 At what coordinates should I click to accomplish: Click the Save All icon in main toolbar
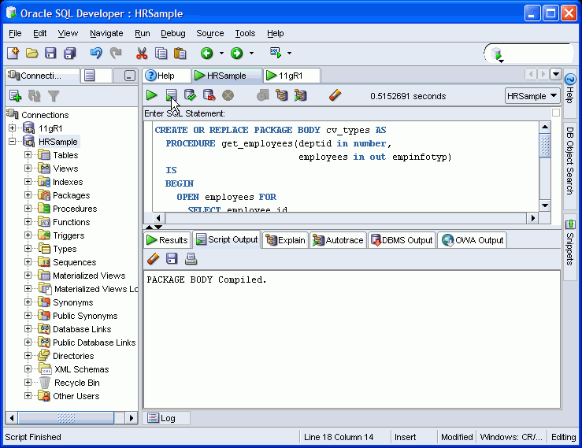(69, 54)
